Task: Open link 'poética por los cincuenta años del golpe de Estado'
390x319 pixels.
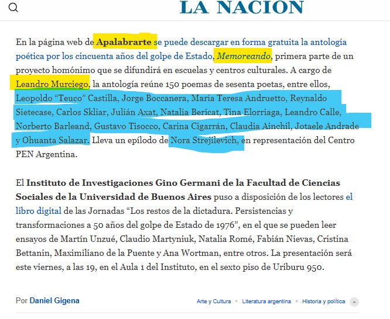Action: tap(114, 56)
